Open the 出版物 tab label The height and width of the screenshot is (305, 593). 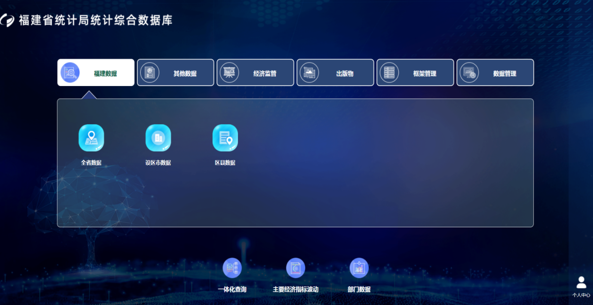coord(344,74)
